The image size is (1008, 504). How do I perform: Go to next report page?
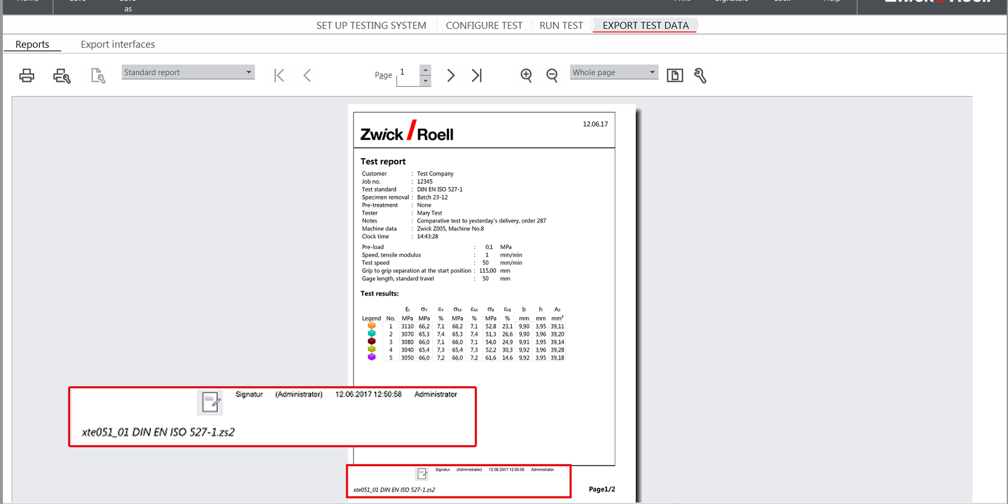click(x=451, y=76)
